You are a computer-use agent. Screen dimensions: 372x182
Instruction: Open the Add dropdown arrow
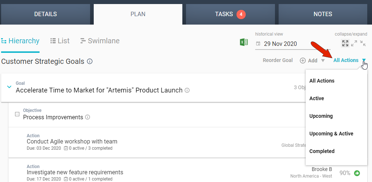[323, 61]
